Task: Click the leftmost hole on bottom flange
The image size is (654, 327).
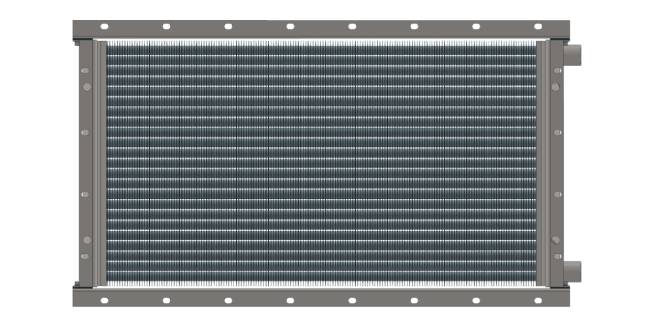Action: [105, 300]
